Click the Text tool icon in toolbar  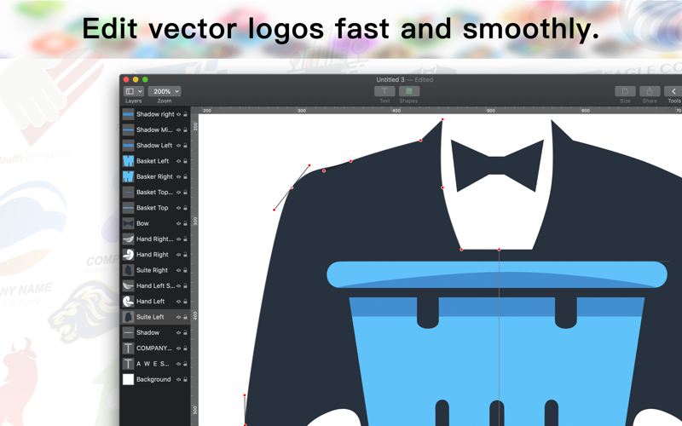[x=384, y=91]
